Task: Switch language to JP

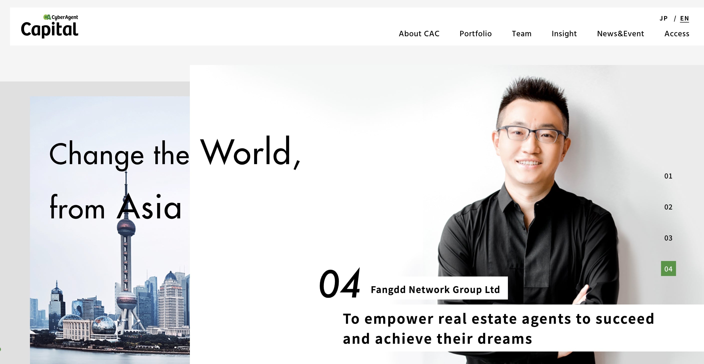Action: [663, 18]
